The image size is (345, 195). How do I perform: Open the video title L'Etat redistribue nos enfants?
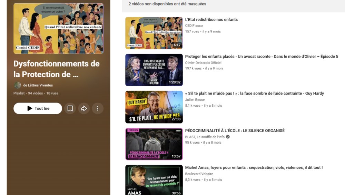[x=211, y=20]
